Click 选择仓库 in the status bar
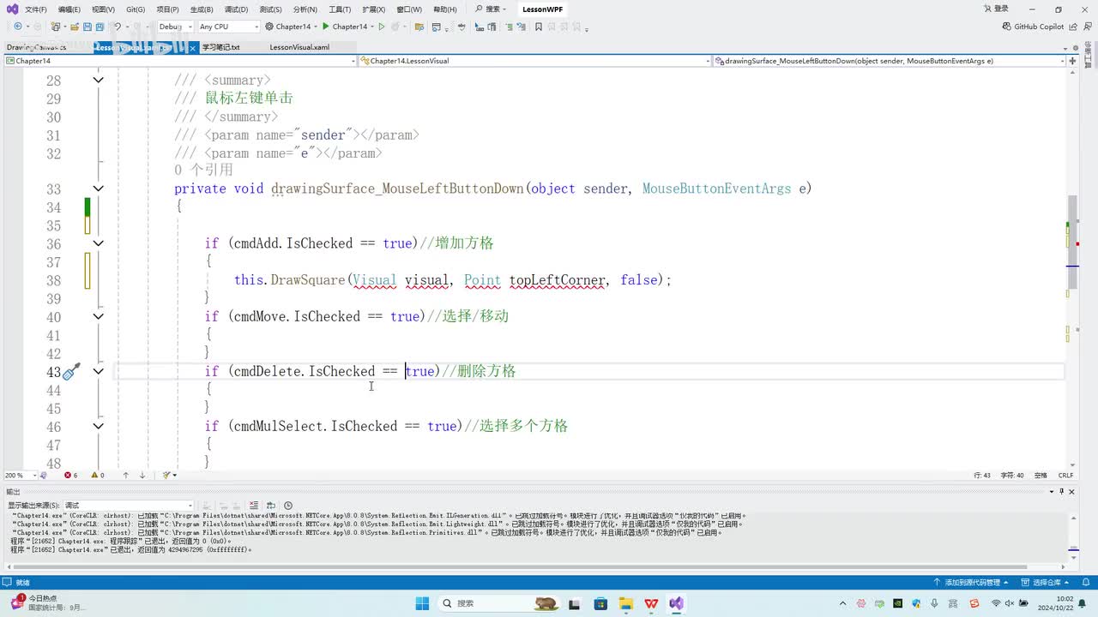 (x=1044, y=583)
